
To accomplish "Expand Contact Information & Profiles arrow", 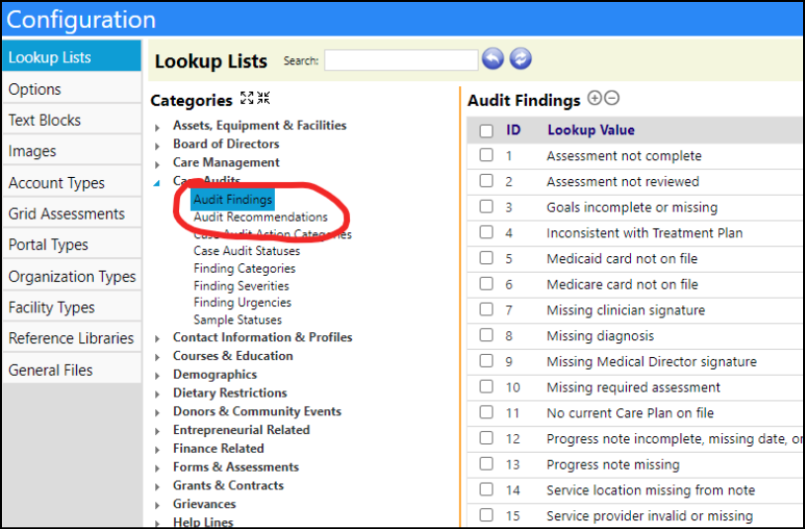I will 157,338.
